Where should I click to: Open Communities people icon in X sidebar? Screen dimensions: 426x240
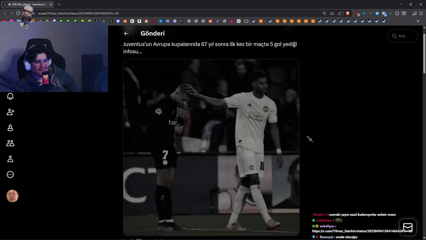tap(10, 143)
